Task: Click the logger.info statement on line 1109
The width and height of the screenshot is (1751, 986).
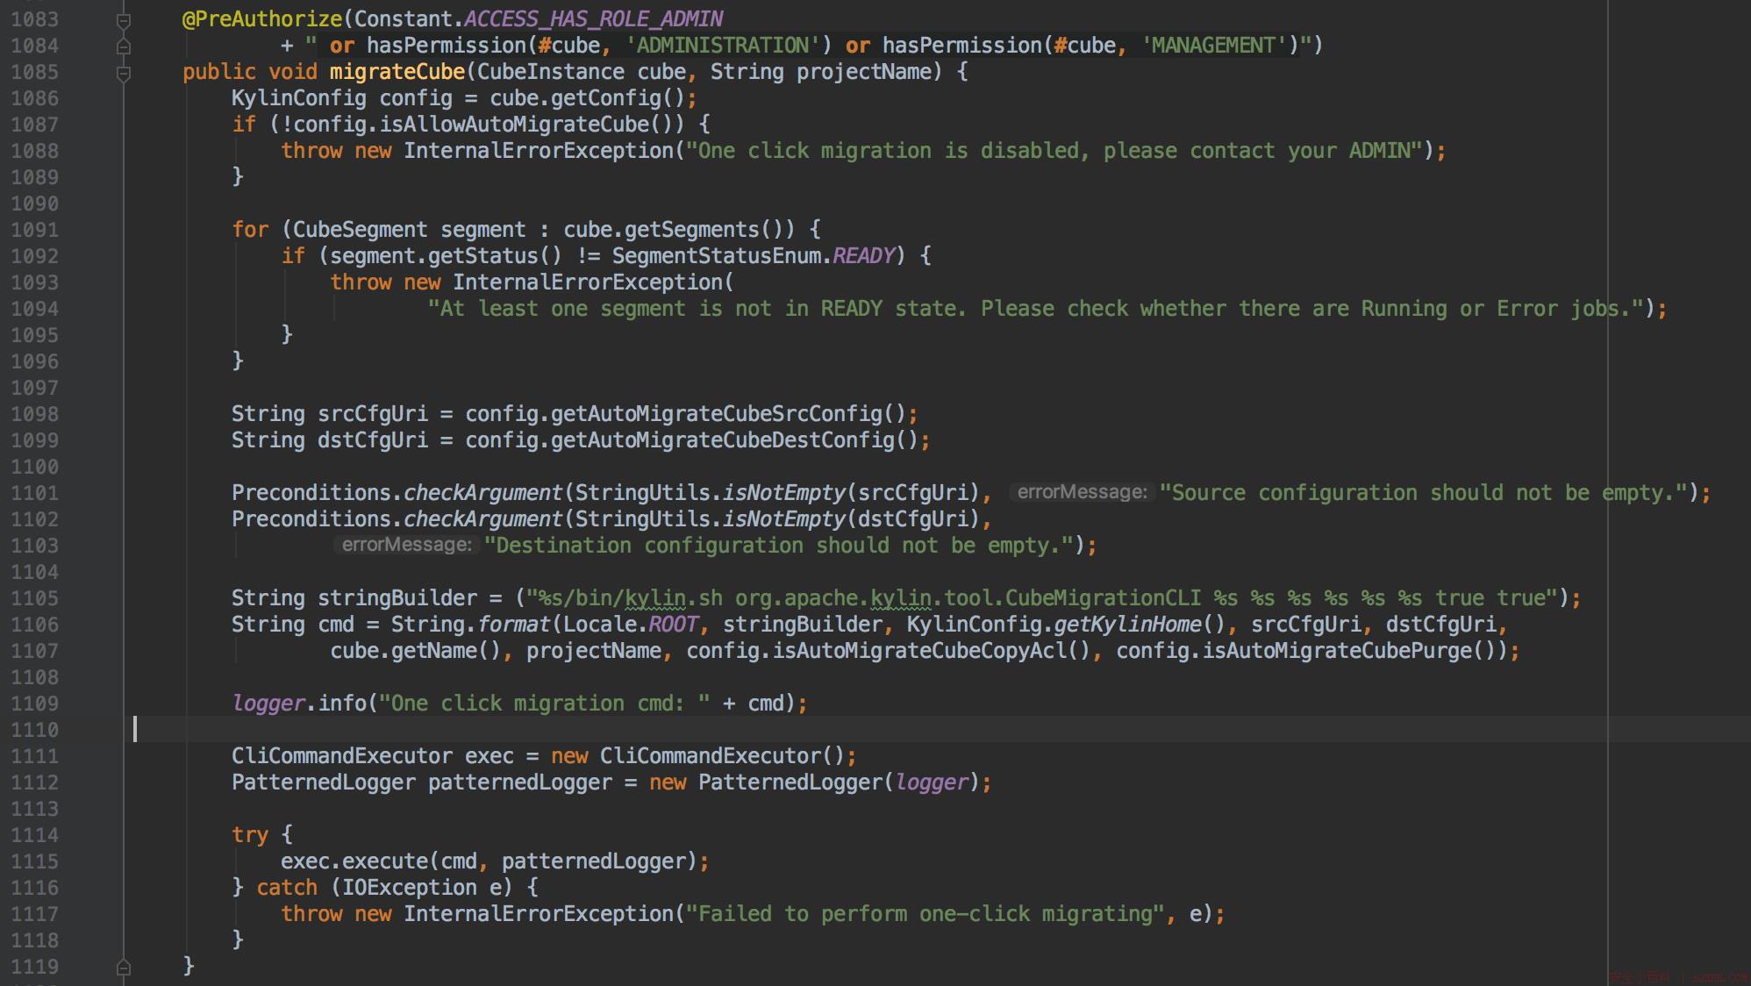Action: 519,703
